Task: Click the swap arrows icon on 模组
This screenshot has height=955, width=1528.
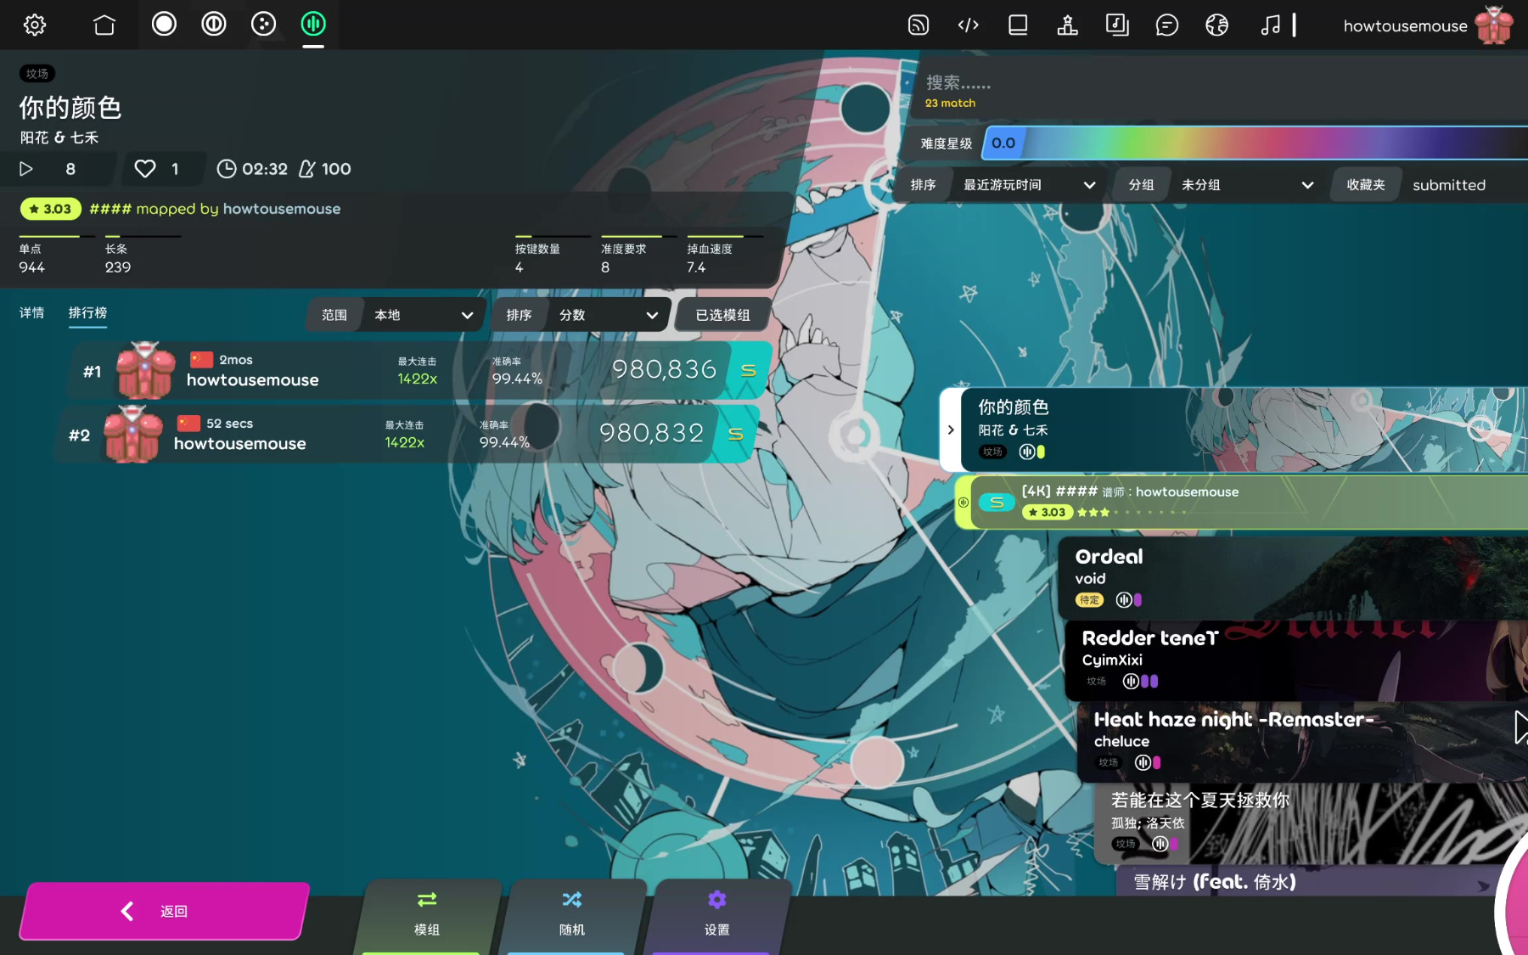Action: pos(427,900)
